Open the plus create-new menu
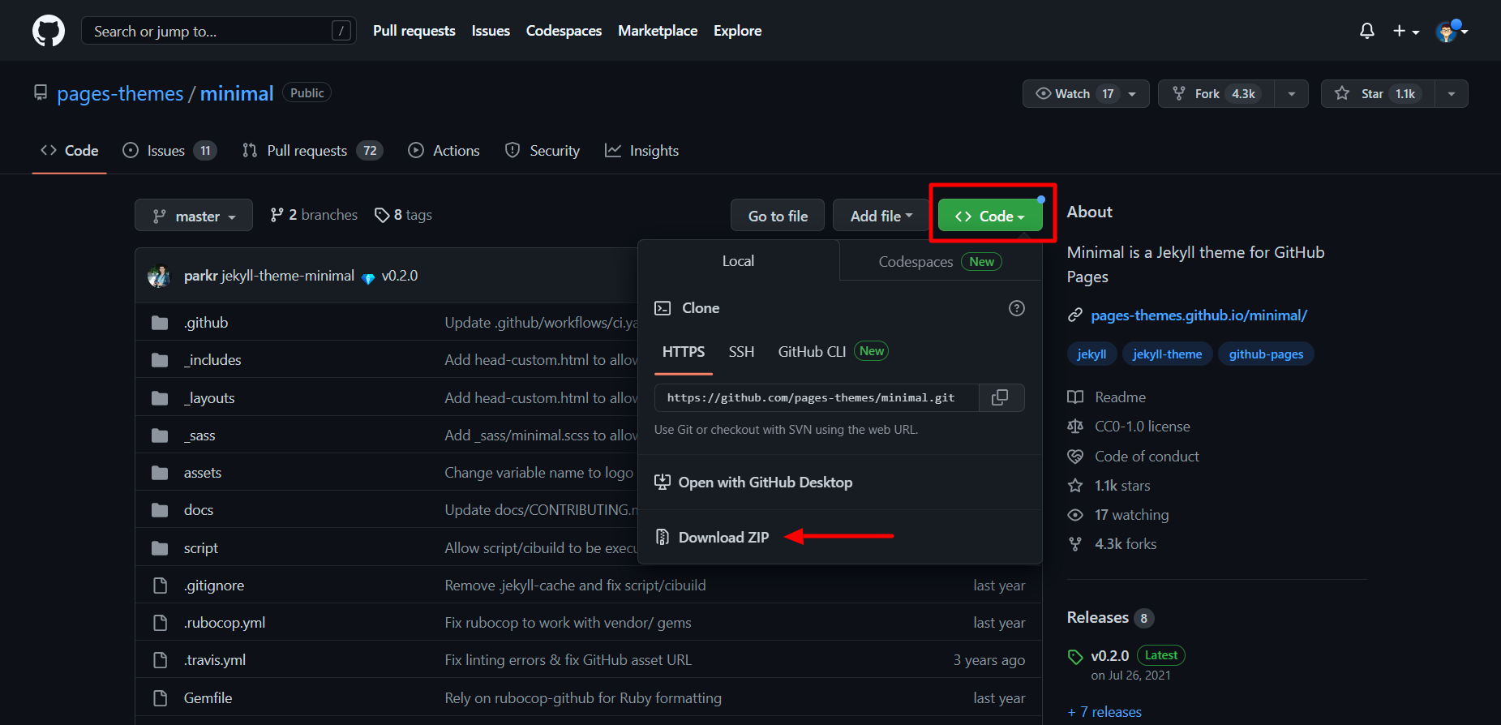This screenshot has width=1501, height=725. click(1406, 31)
